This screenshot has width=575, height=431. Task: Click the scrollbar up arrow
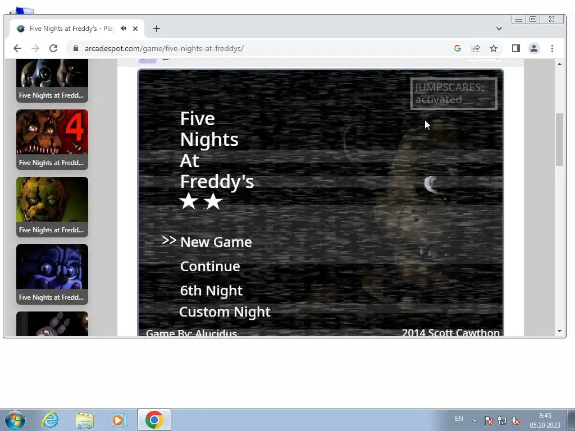pyautogui.click(x=559, y=64)
